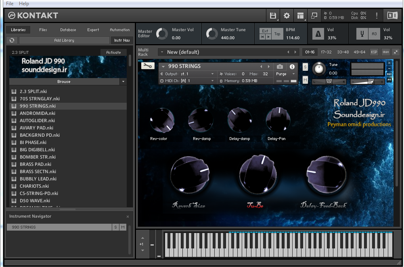Select next multi preset arrow
The height and width of the screenshot is (267, 404).
295,52
